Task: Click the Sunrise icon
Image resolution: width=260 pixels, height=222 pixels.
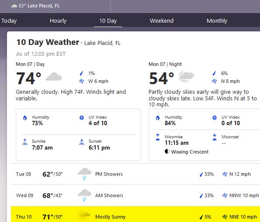Action: [25, 142]
